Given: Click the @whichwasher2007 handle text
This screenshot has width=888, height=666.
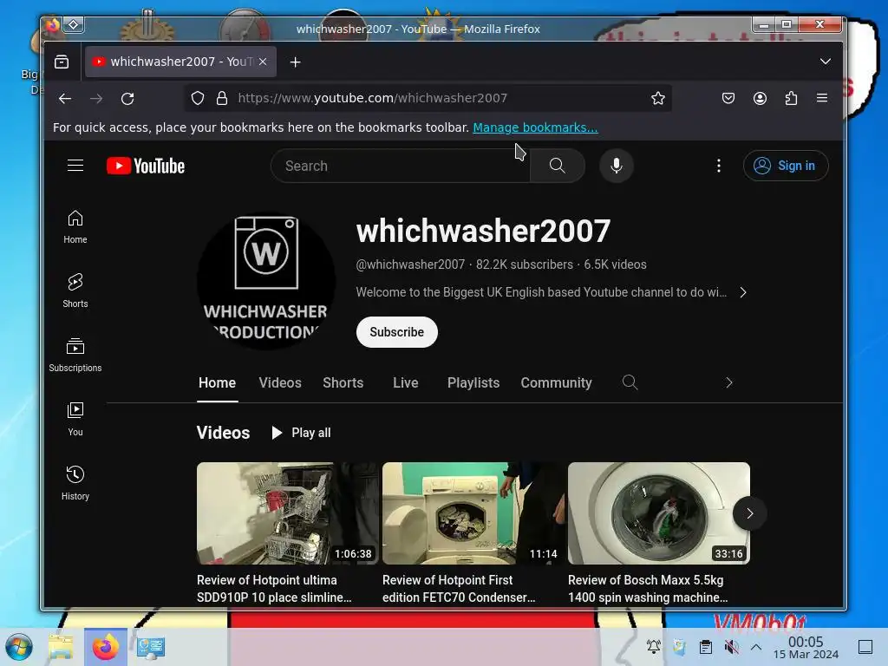Looking at the screenshot, I should (410, 264).
